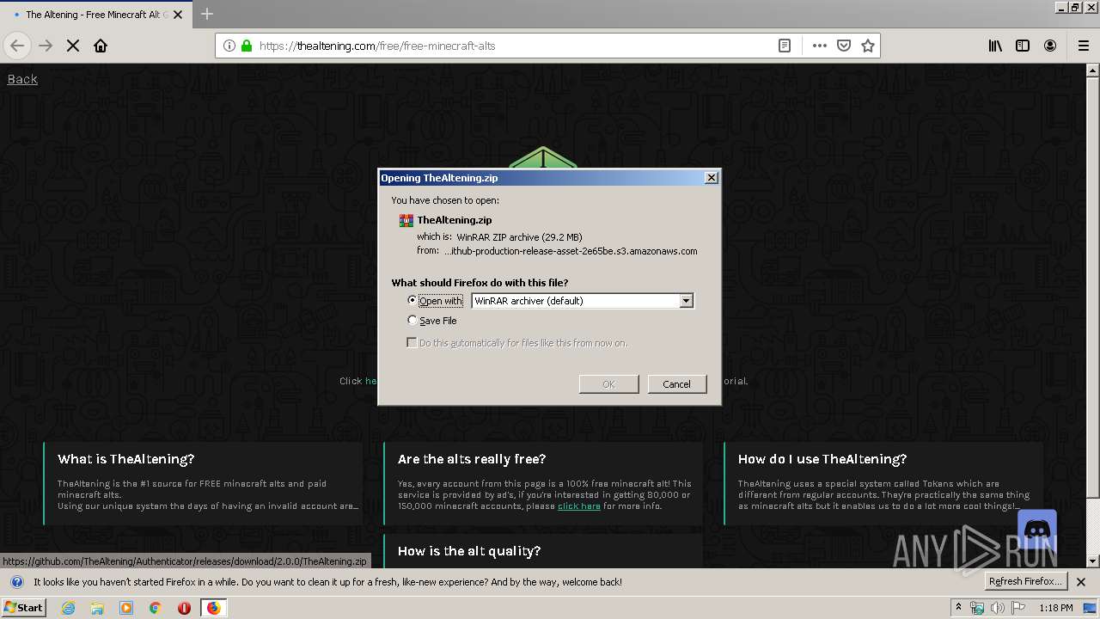Open 'Are the alts really free?' card
The height and width of the screenshot is (619, 1100).
click(543, 484)
